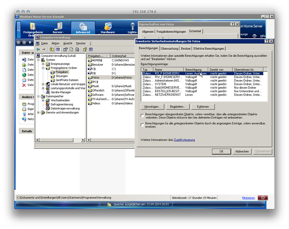Select the Sitzungen tree item

click(62, 76)
